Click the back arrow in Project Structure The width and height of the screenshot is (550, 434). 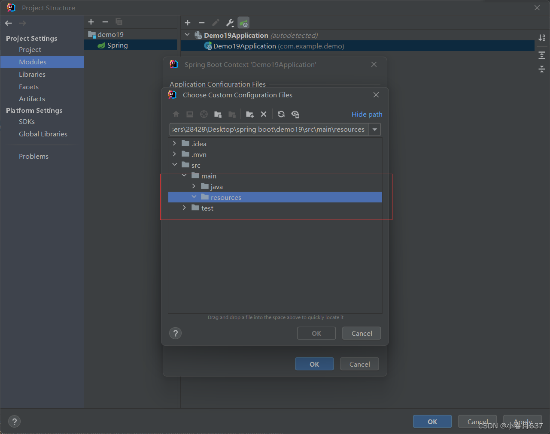click(9, 23)
